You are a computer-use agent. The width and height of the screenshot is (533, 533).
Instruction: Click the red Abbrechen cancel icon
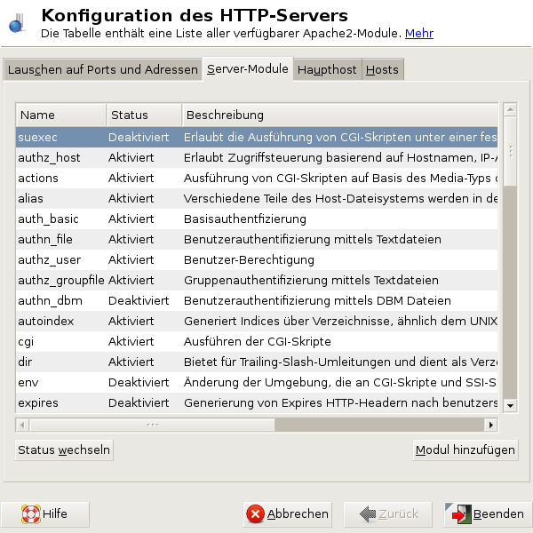pyautogui.click(x=256, y=513)
